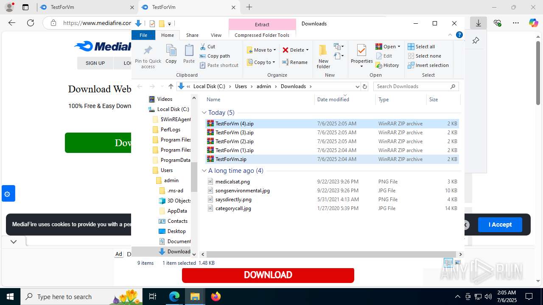The image size is (543, 305).
Task: Select medicalsat.png file
Action: [332, 182]
